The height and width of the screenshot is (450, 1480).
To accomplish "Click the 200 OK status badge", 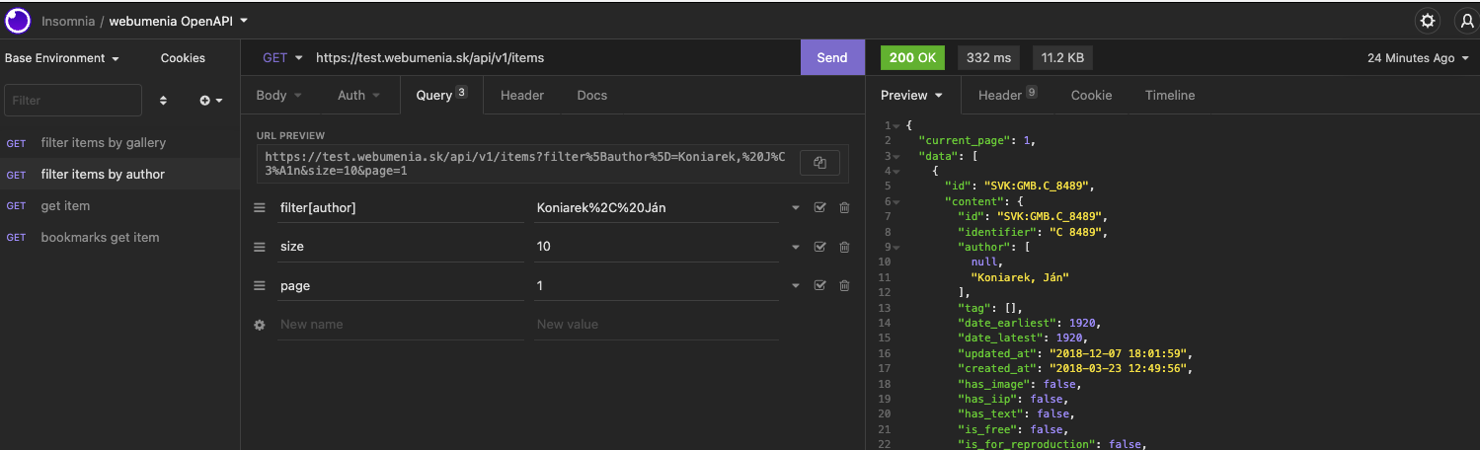I will [912, 58].
